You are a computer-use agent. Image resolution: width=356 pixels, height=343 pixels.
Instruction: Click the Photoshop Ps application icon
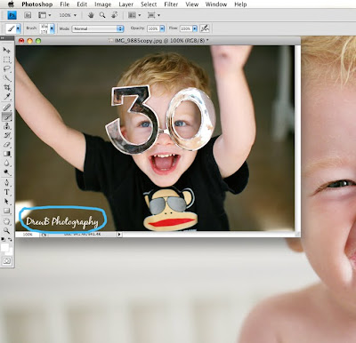(12, 15)
